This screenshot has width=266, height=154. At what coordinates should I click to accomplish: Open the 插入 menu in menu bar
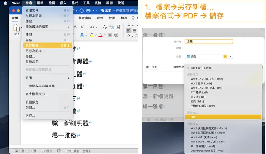pos(63,3)
